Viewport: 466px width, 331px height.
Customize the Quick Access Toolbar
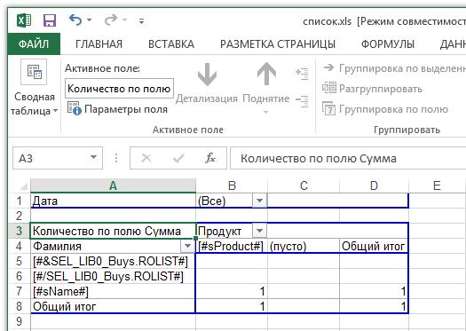pos(141,21)
